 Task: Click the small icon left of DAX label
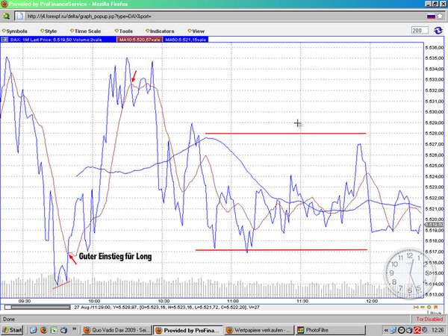[4, 40]
